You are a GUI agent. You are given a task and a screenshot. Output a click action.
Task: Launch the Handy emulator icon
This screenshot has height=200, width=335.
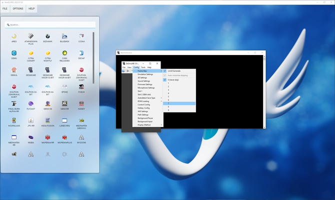[x=81, y=103]
